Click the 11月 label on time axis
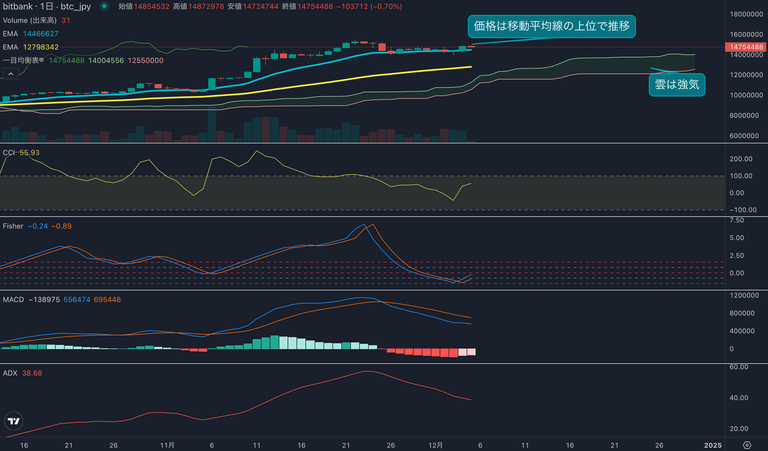Screen dimensions: 768x451 pos(167,445)
